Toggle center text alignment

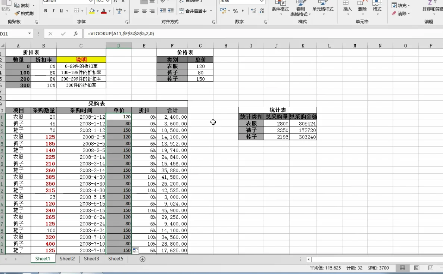[x=144, y=11]
